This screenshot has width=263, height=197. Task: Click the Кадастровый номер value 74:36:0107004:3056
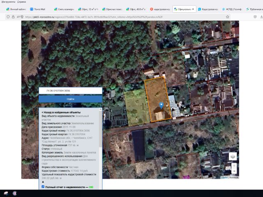tap(78, 131)
